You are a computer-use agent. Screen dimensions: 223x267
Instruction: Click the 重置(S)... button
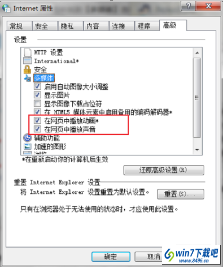[180, 194]
